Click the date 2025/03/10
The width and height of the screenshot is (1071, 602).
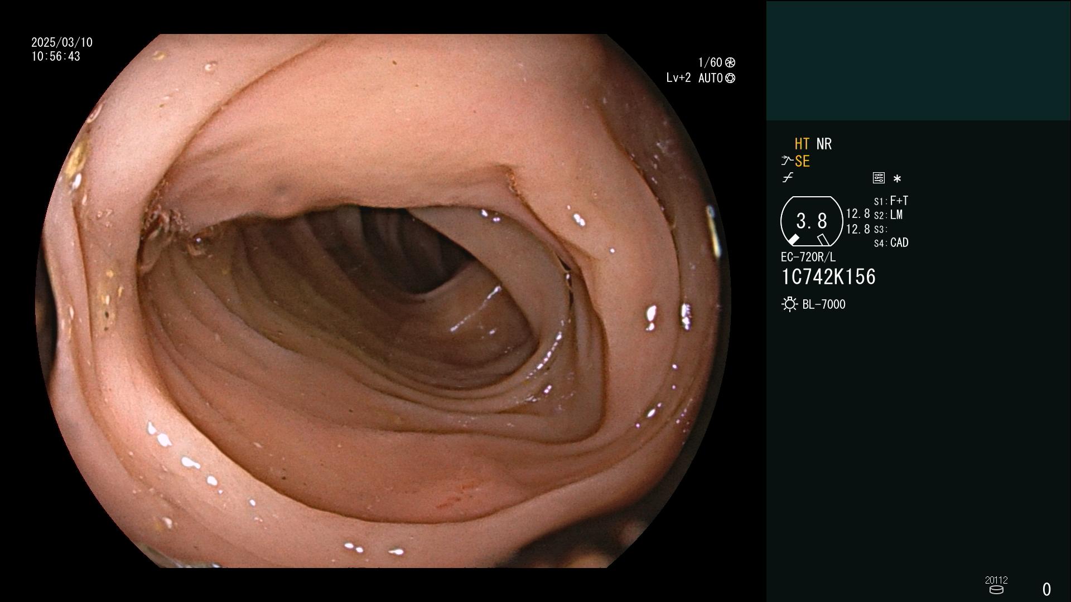click(x=62, y=43)
